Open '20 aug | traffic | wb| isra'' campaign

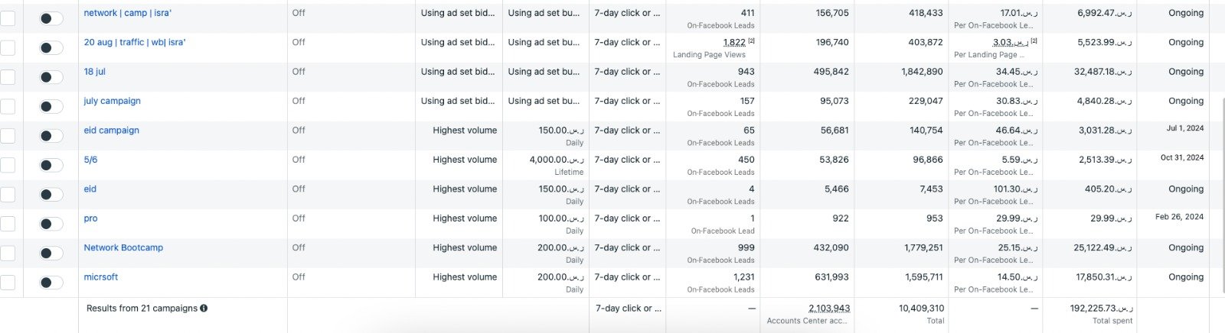tap(134, 42)
